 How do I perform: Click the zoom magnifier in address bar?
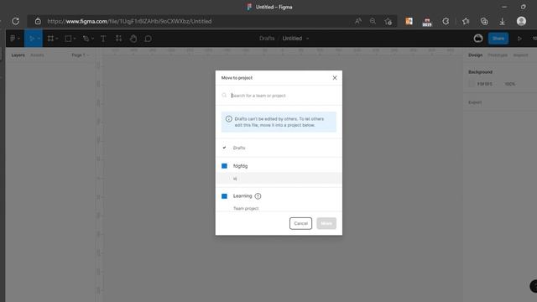(373, 21)
